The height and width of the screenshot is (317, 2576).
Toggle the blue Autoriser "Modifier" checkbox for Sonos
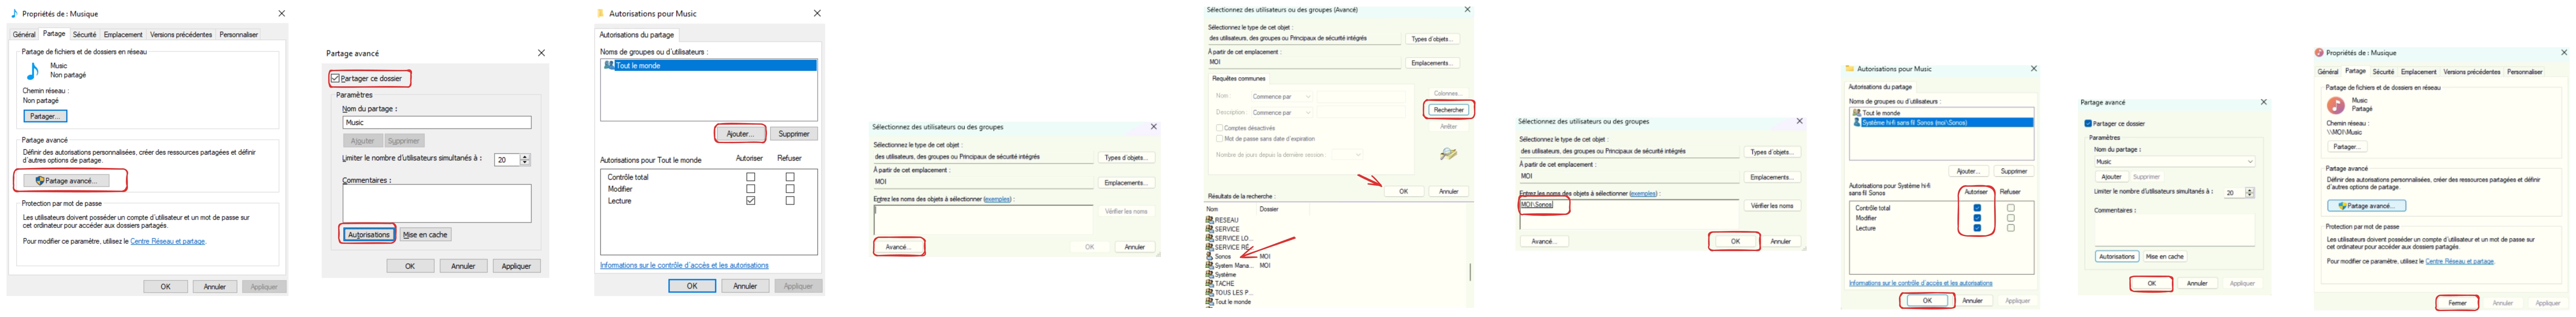tap(1977, 218)
